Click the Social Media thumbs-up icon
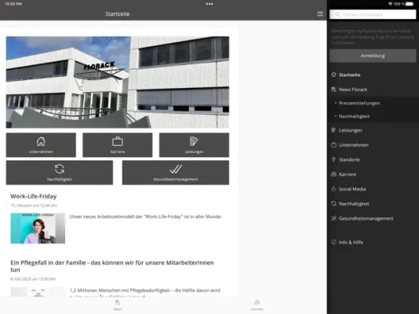The width and height of the screenshot is (419, 314). coord(333,189)
